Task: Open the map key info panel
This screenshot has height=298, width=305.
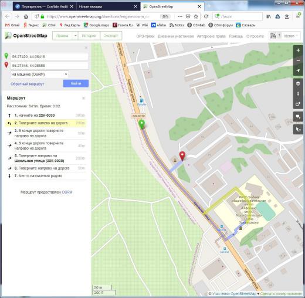Action: [x=298, y=94]
